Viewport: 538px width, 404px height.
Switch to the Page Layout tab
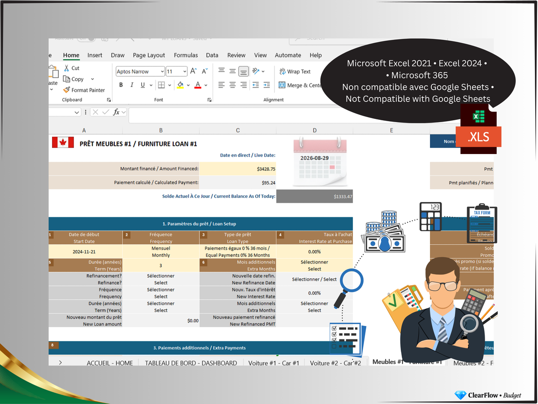pyautogui.click(x=149, y=55)
